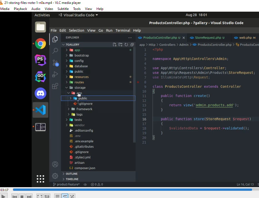Toggle VLC fullscreen button

coord(40,196)
